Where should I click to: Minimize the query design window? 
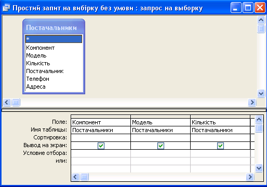tap(236, 8)
